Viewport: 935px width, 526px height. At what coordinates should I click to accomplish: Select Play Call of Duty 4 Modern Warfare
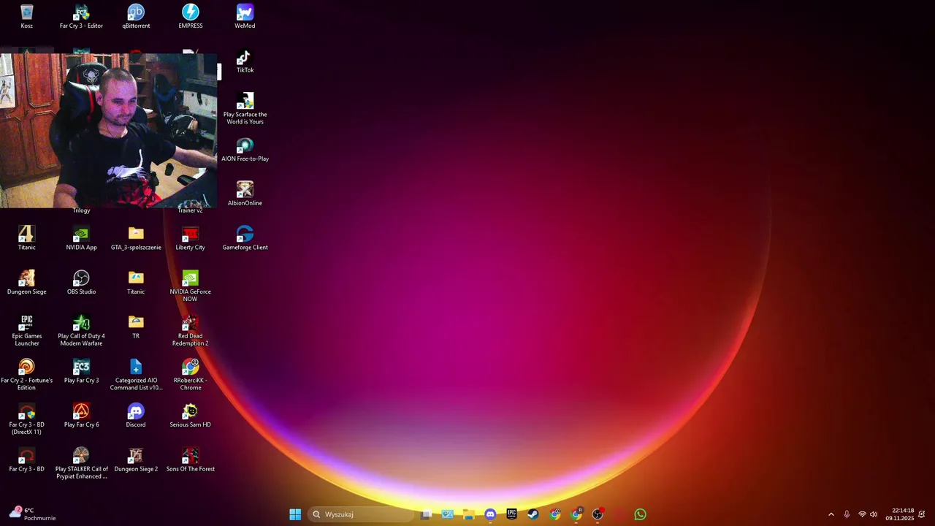pyautogui.click(x=81, y=331)
